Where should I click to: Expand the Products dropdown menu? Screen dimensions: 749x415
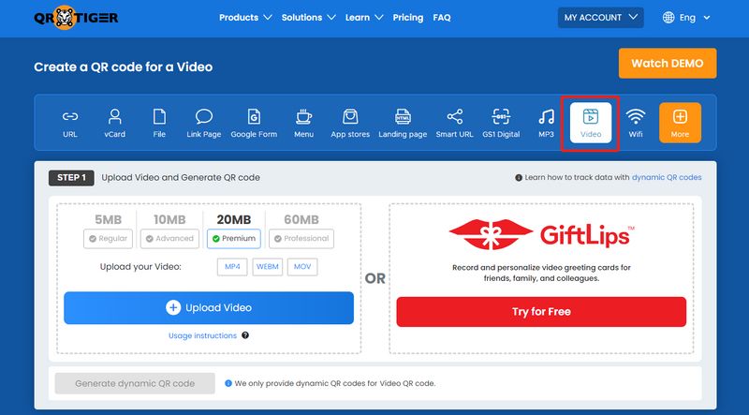(x=245, y=17)
